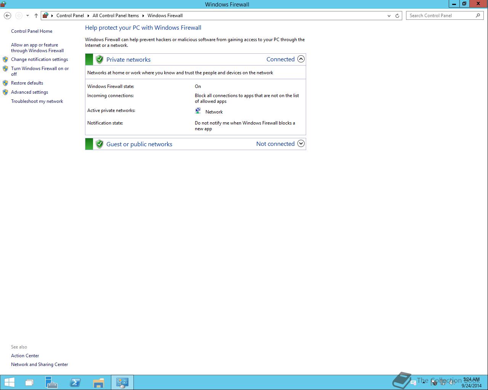Click the Network icon under active private networks
488x390 pixels.
198,111
